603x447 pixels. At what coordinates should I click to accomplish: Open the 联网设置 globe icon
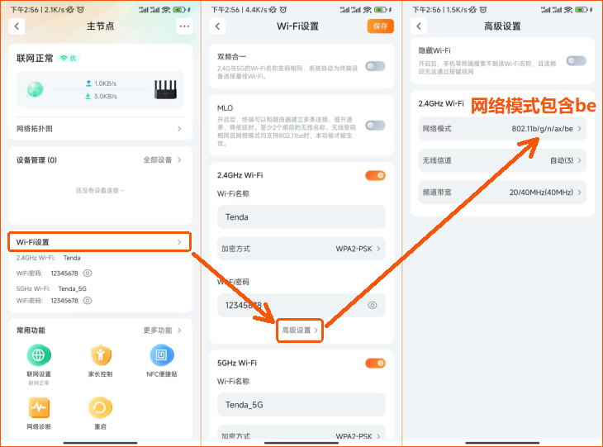pyautogui.click(x=39, y=355)
